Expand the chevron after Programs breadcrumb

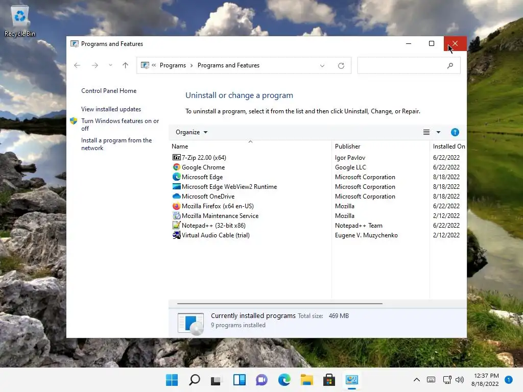click(192, 65)
